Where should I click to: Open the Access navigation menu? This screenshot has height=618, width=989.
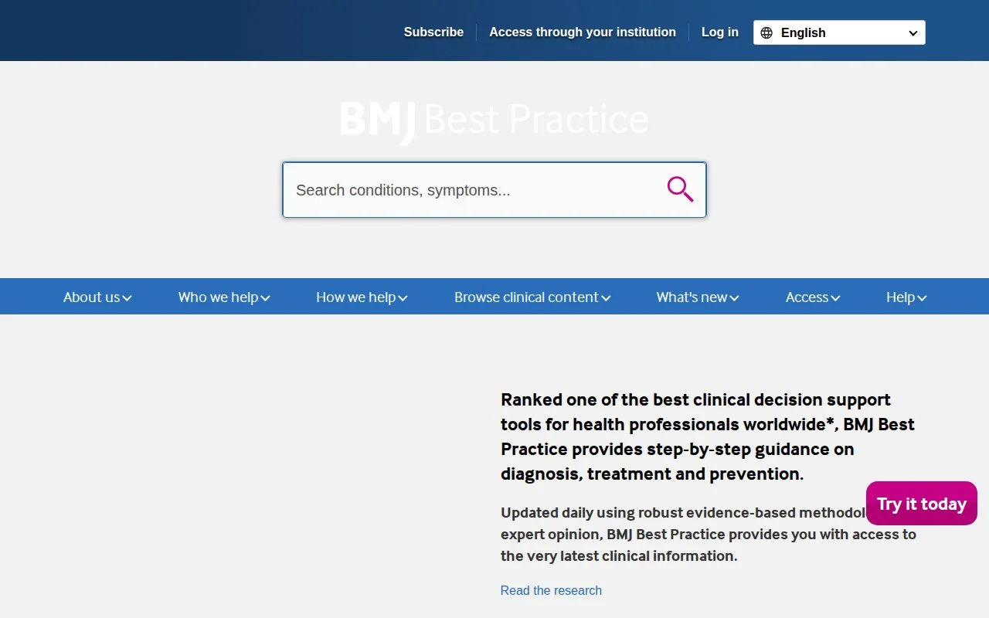pos(813,297)
